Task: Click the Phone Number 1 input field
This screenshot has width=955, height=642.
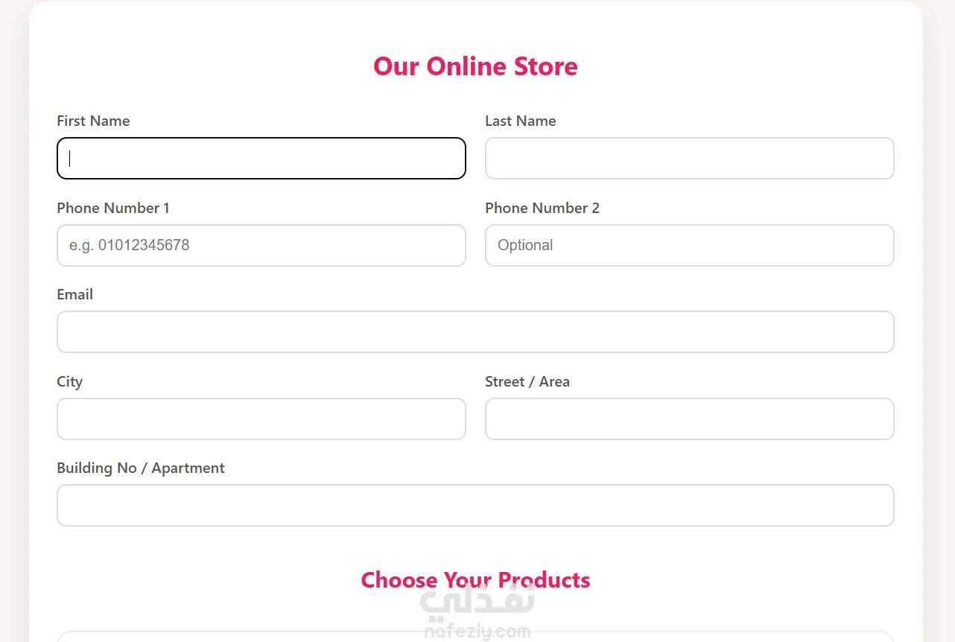Action: pyautogui.click(x=261, y=245)
